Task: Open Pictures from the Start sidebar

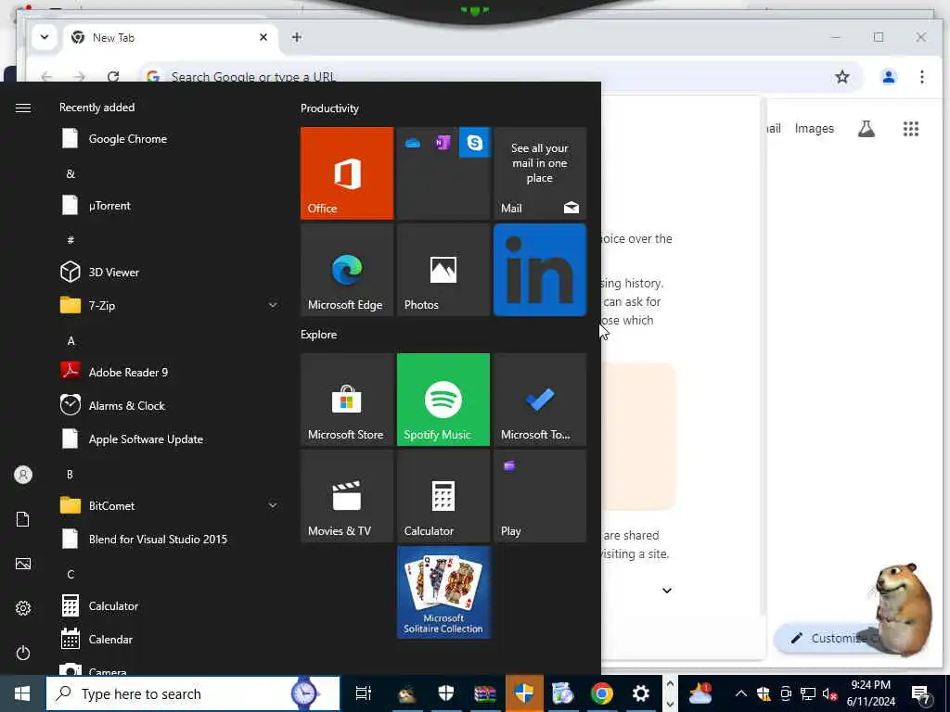Action: point(23,564)
